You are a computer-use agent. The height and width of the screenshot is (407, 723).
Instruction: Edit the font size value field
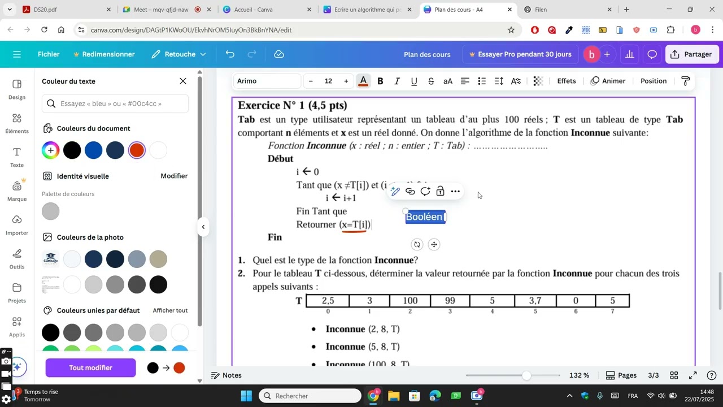(x=328, y=81)
